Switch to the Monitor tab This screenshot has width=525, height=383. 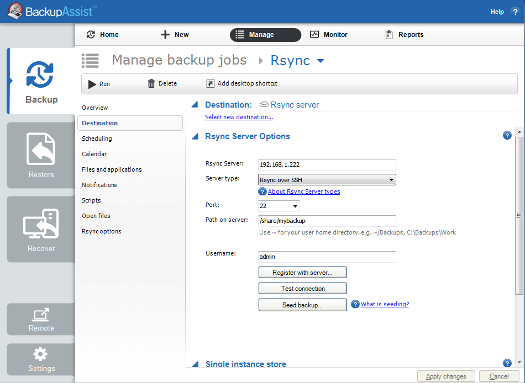[x=329, y=34]
